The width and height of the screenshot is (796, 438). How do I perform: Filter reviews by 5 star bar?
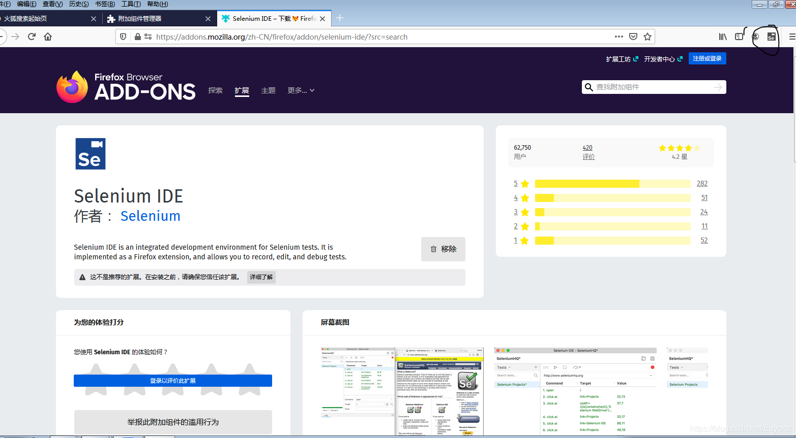coord(613,184)
